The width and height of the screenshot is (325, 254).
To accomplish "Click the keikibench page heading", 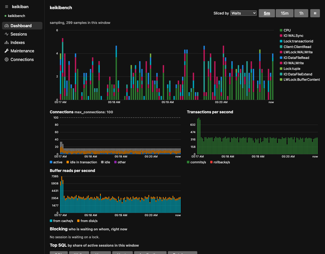I will point(61,8).
